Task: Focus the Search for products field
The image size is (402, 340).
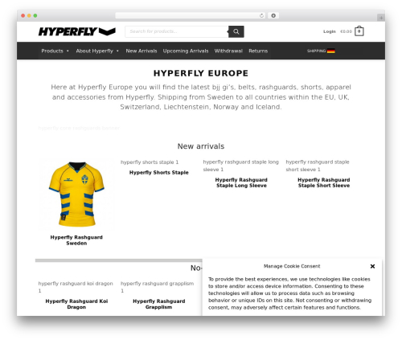Action: [177, 31]
